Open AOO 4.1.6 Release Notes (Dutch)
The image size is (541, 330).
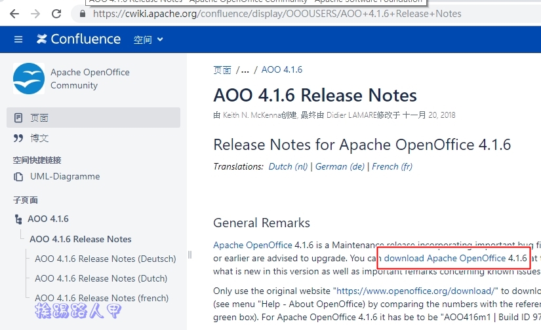pyautogui.click(x=101, y=278)
